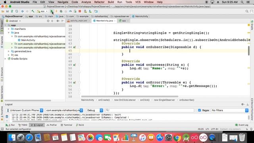Viewport: 254px width, 143px height.
Task: Open the Event Log
Action: point(242,125)
